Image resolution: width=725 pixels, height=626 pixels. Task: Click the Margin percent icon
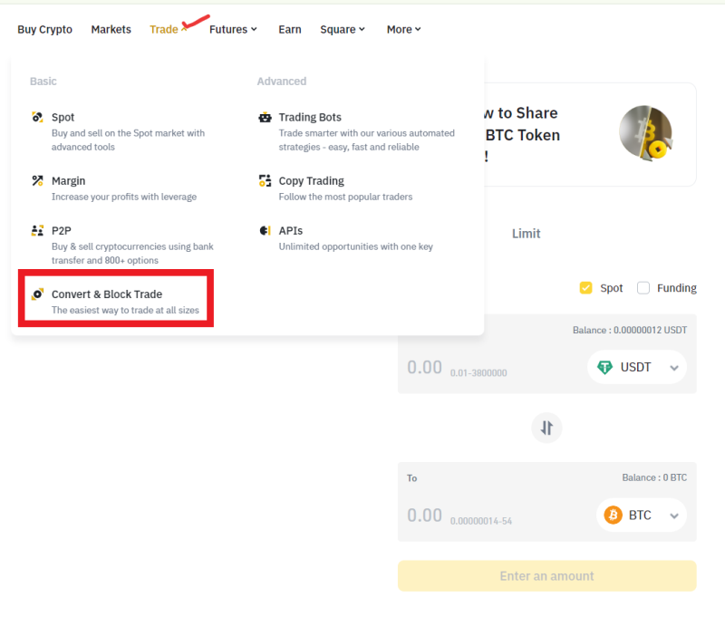pos(37,180)
